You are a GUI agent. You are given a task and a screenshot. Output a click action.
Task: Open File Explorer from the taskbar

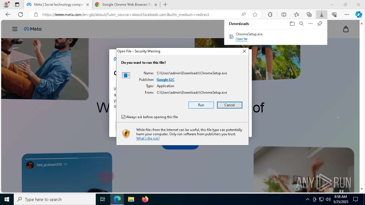[131, 199]
